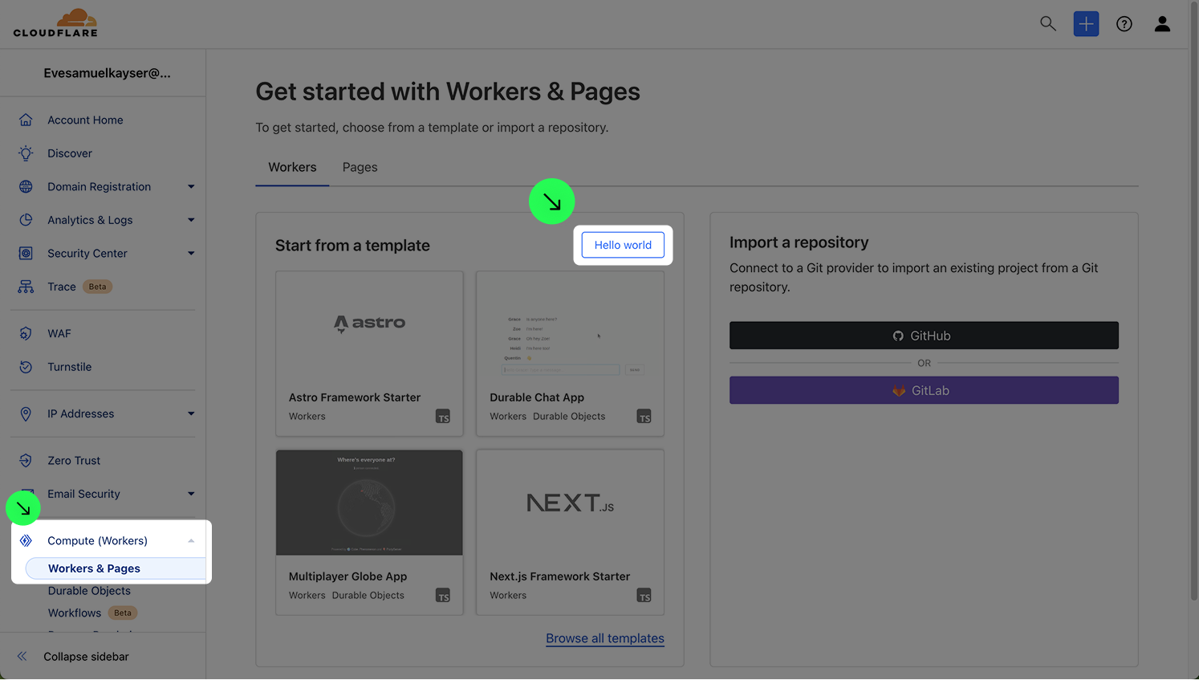This screenshot has height=680, width=1199.
Task: Click the collapse sidebar double-chevron icon
Action: [22, 657]
